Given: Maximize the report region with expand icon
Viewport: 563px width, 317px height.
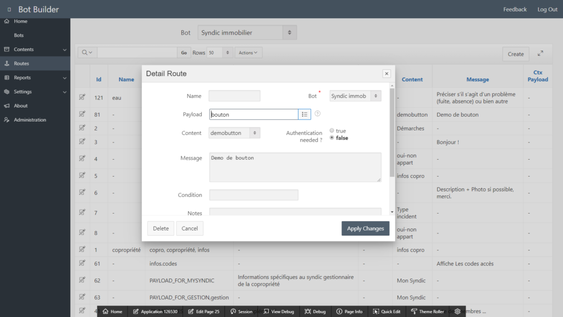Looking at the screenshot, I should pos(540,53).
